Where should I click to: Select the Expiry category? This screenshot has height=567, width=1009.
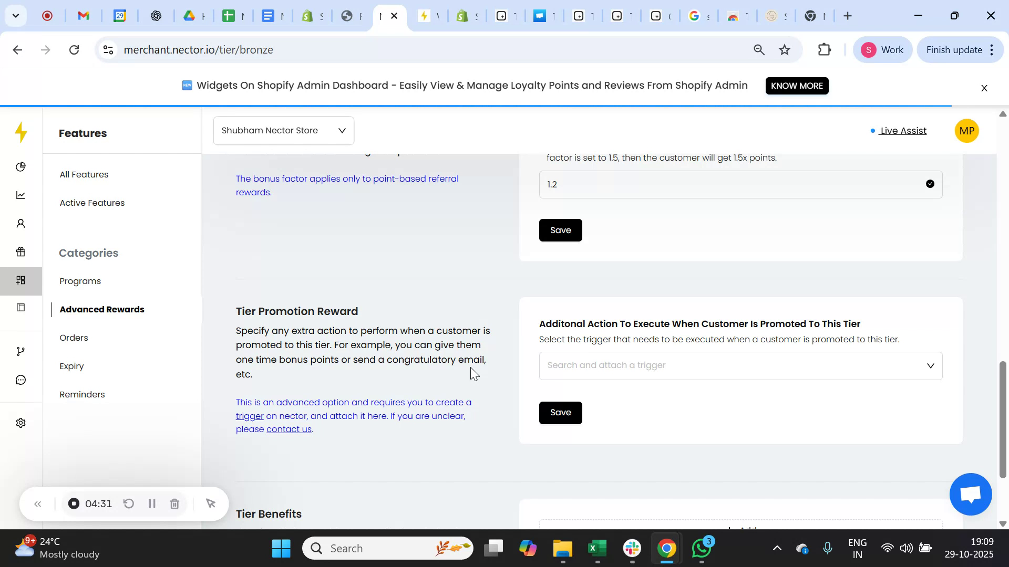72,366
